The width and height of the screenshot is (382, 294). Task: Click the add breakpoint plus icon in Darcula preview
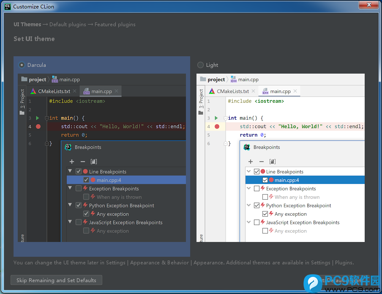[x=72, y=162]
